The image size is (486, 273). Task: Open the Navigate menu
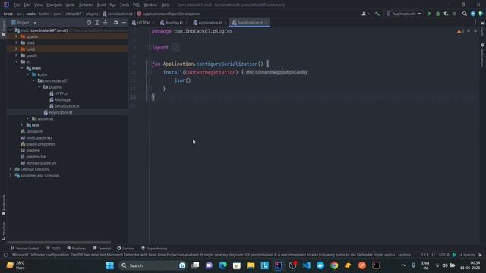click(54, 5)
